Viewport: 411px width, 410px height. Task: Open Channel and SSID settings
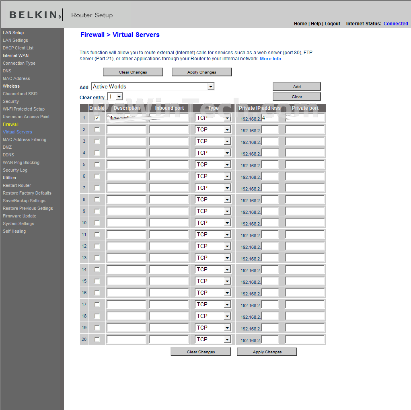20,94
